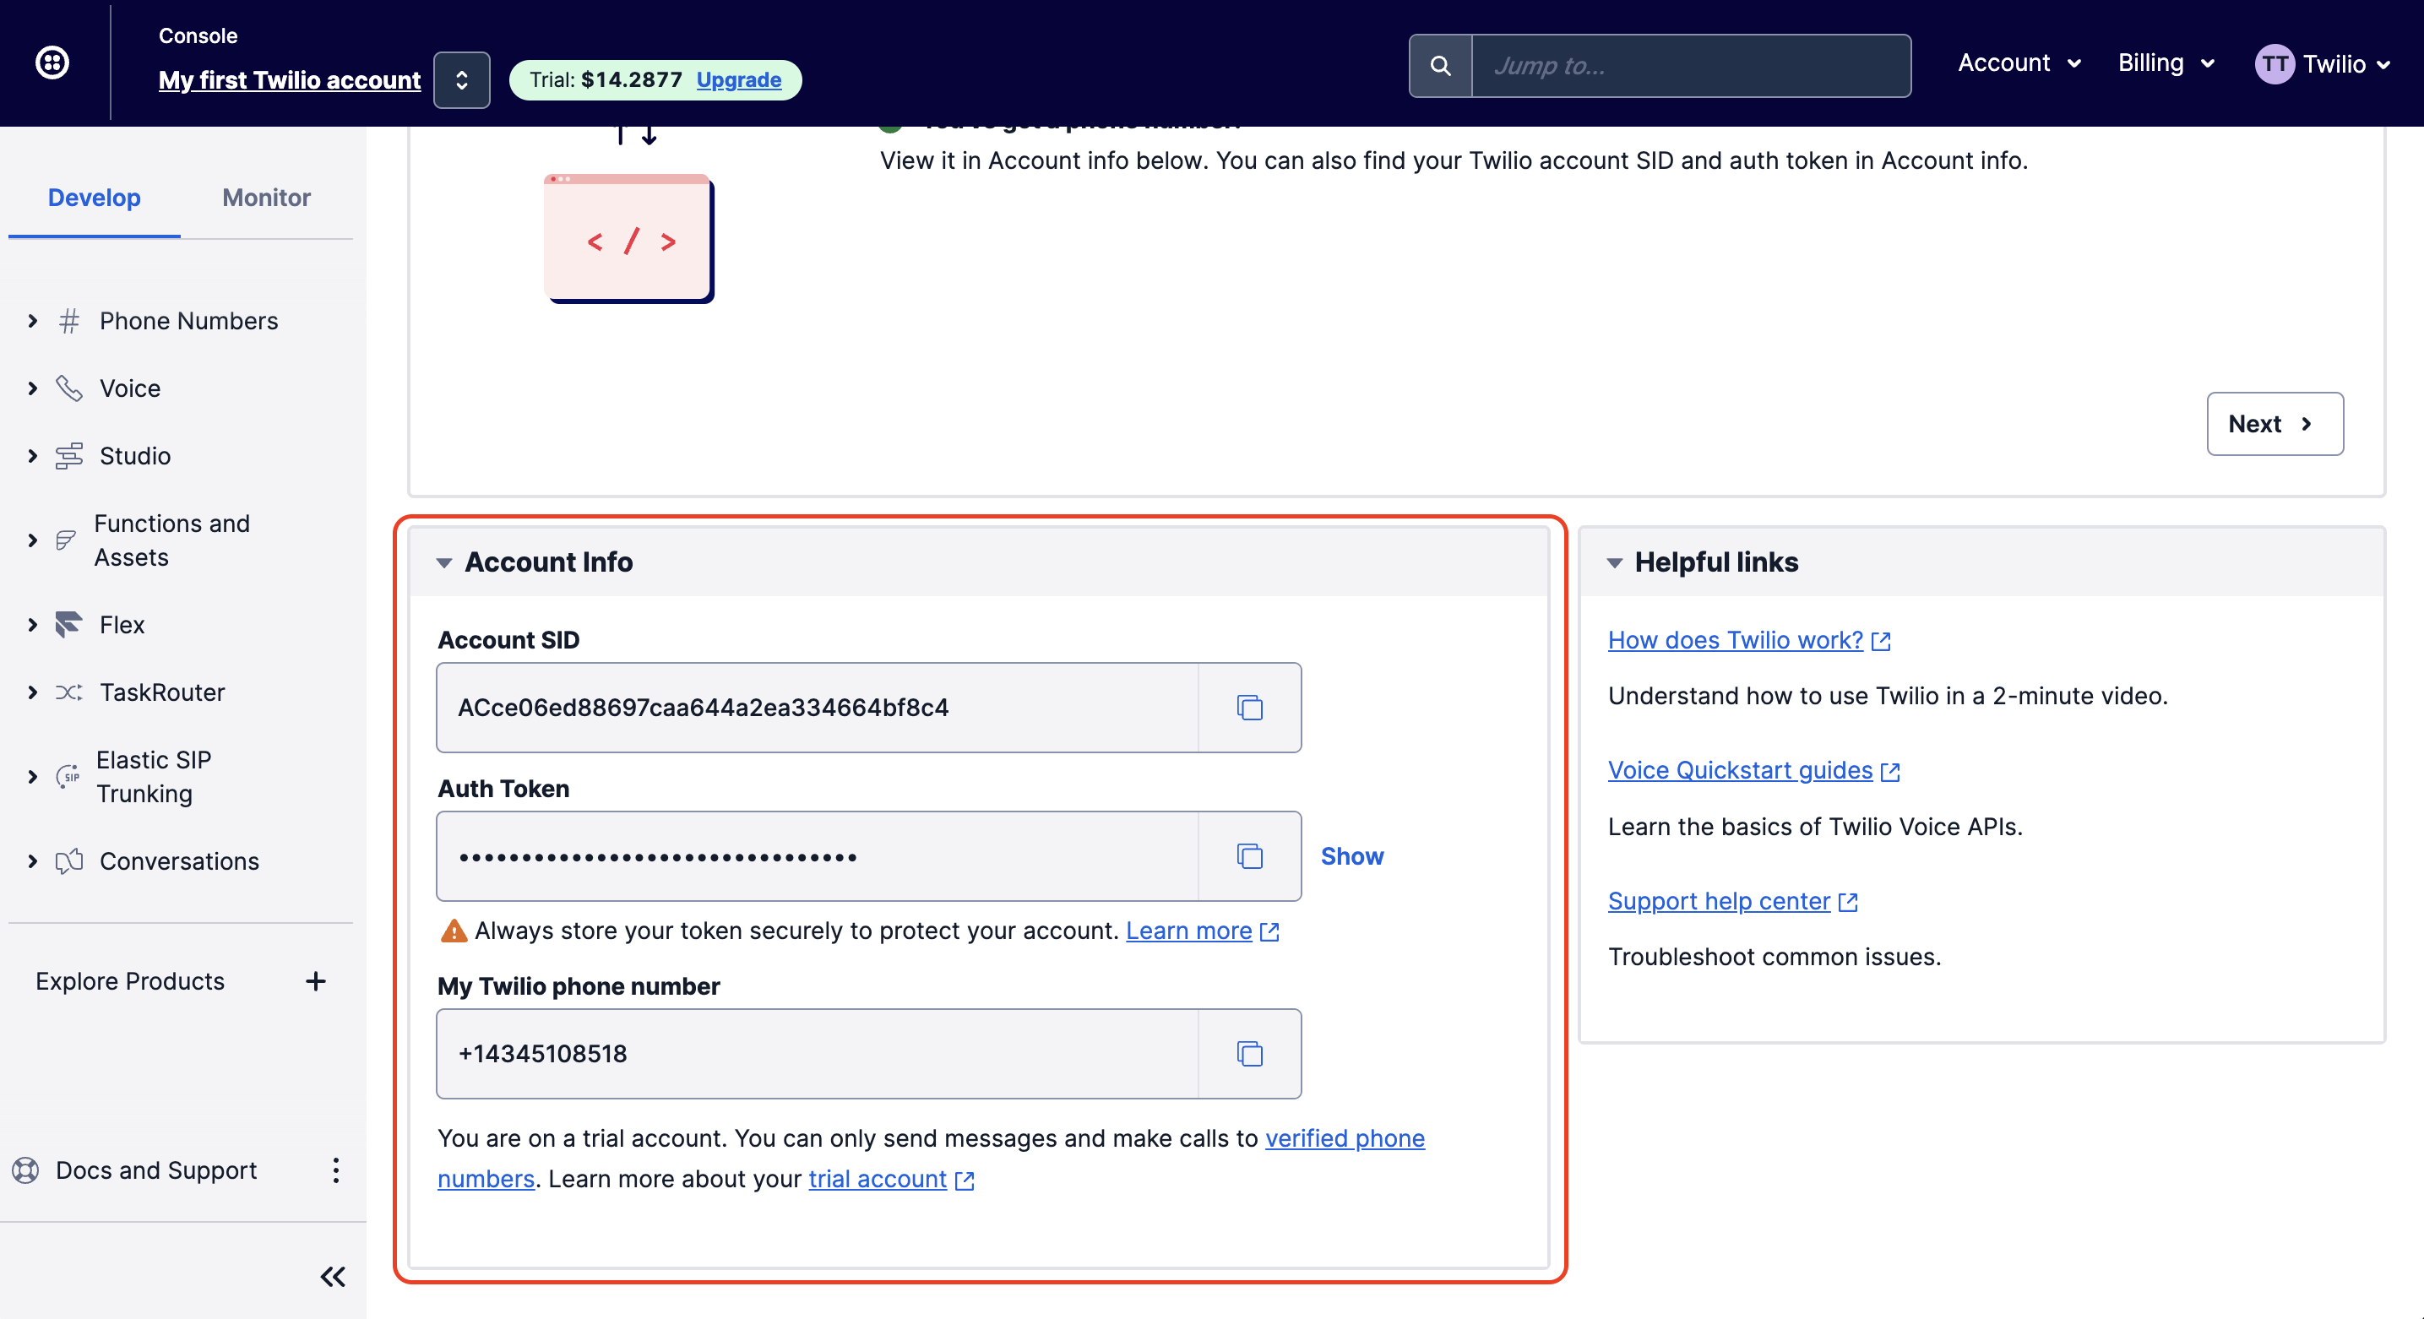
Task: Click the Jump to search field
Action: click(1690, 66)
